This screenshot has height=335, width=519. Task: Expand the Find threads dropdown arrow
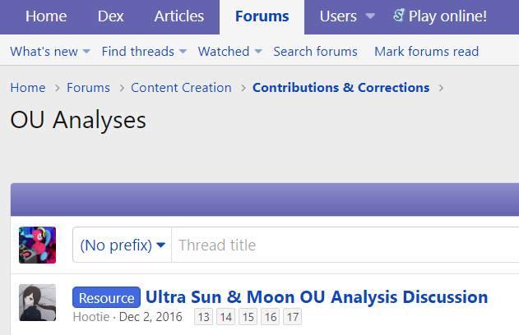[x=183, y=52]
